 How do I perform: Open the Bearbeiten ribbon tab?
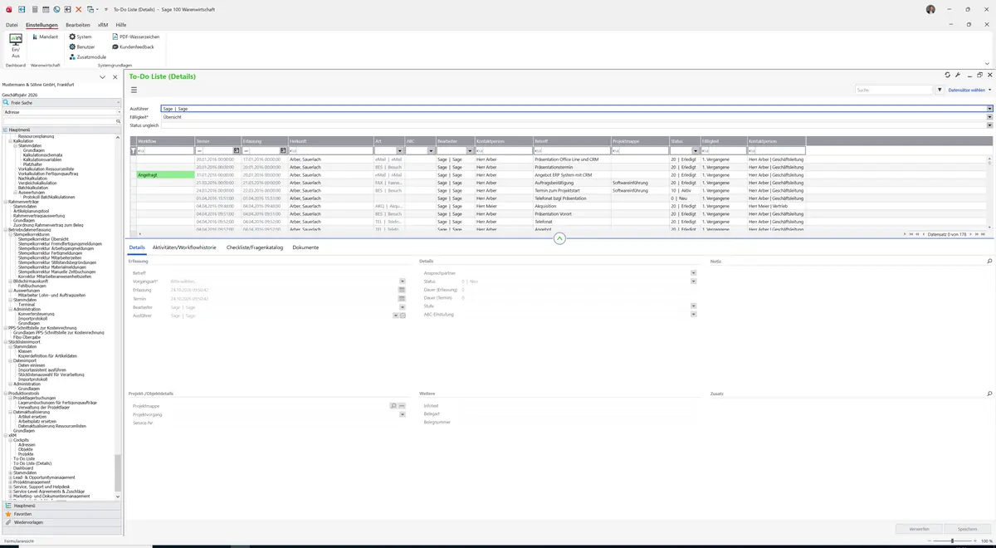tap(78, 25)
